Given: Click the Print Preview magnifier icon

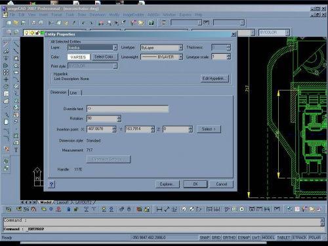Looking at the screenshot, I should point(41,23).
